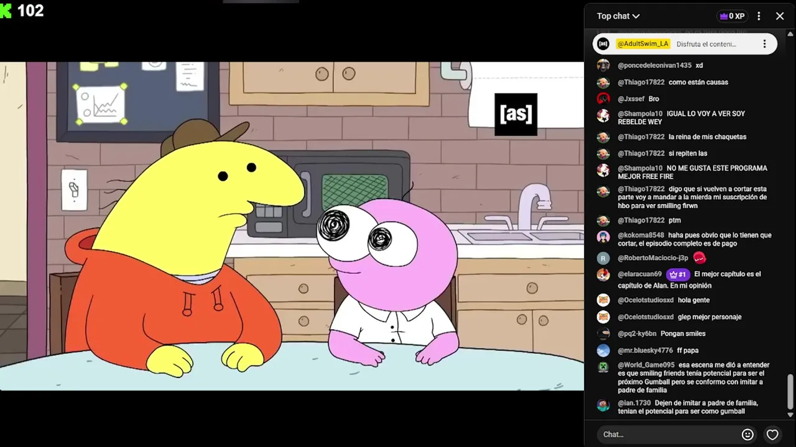Close the live chat panel
Image resolution: width=796 pixels, height=447 pixels.
pyautogui.click(x=780, y=16)
